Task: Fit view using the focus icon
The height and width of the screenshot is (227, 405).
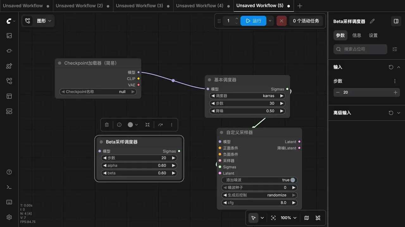Action: coord(273,218)
